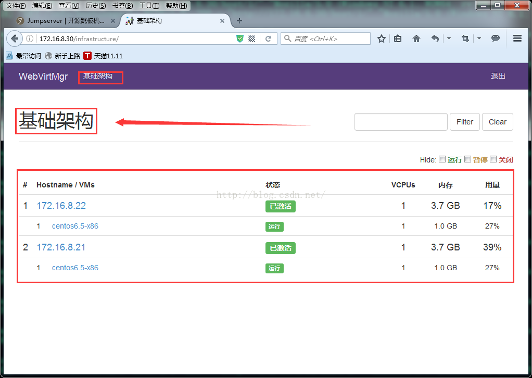Click 退出 to log out
Screen dimensions: 532x378
click(x=498, y=77)
